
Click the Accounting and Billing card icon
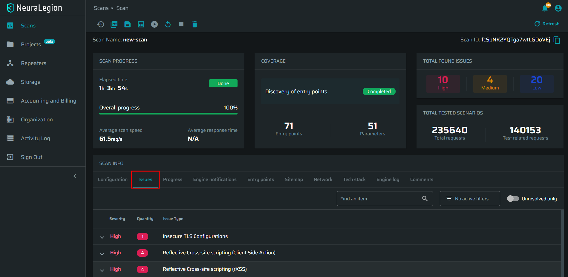click(x=10, y=101)
